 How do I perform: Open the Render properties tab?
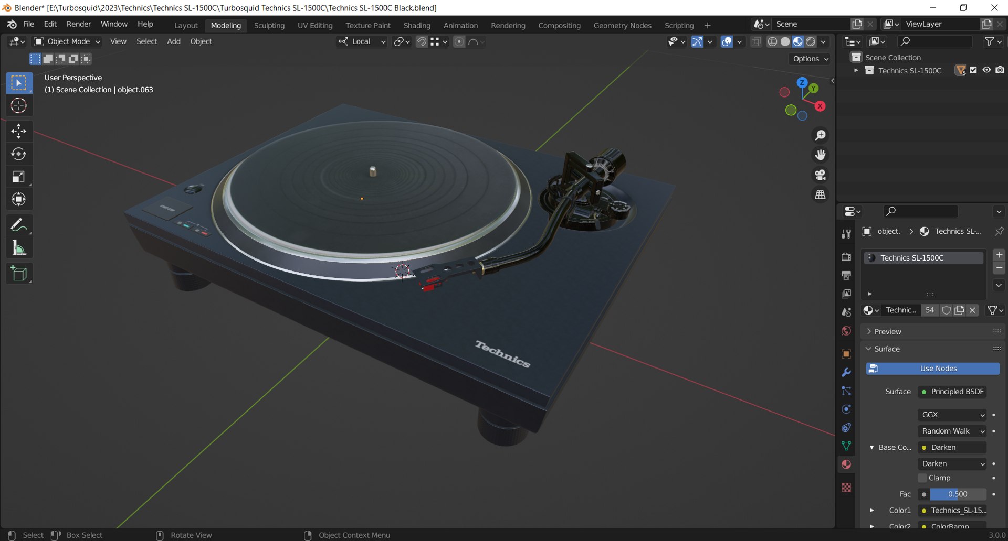(846, 257)
